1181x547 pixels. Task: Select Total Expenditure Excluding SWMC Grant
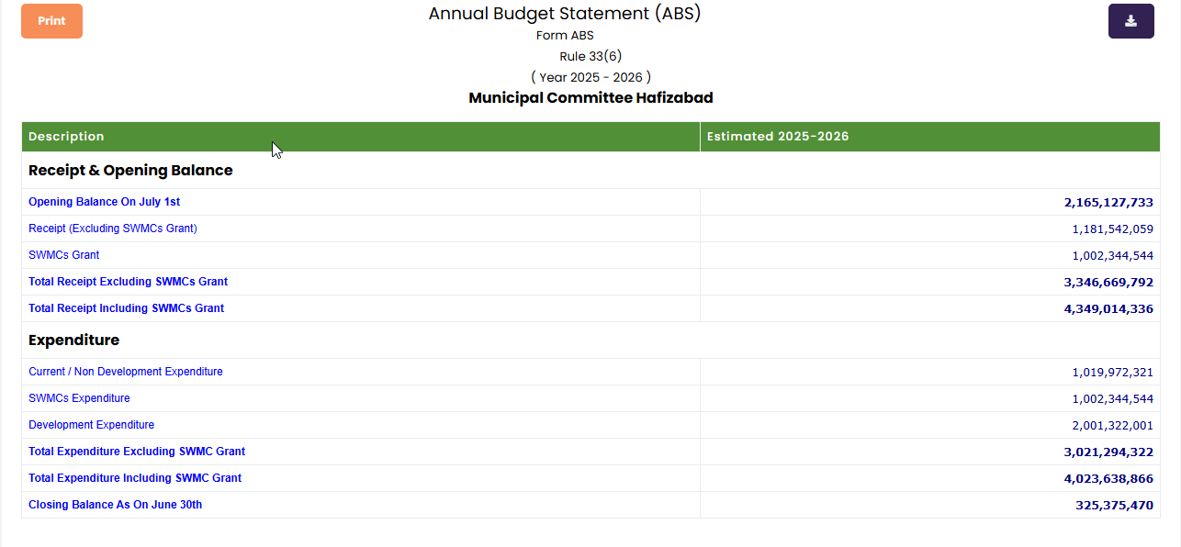pos(137,452)
